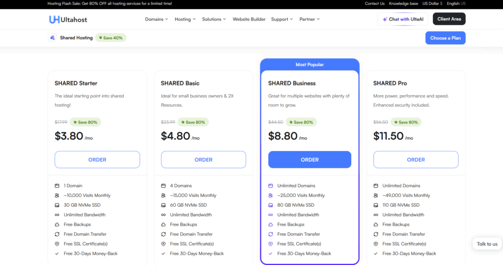Click domain icon in SHARED Pro plan
The height and width of the screenshot is (265, 503).
click(376, 186)
